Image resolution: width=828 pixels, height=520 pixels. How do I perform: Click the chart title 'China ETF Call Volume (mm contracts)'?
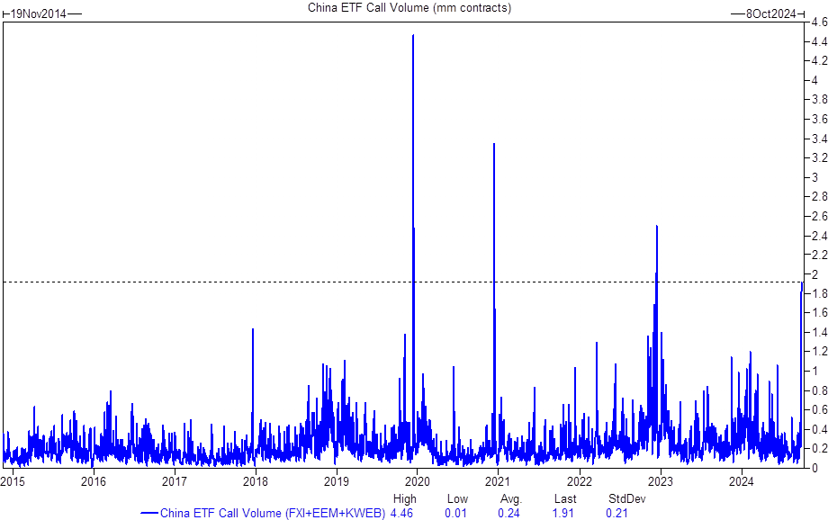coord(409,8)
